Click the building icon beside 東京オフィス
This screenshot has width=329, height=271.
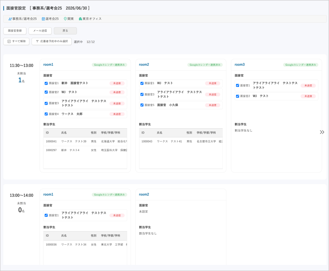(x=80, y=19)
